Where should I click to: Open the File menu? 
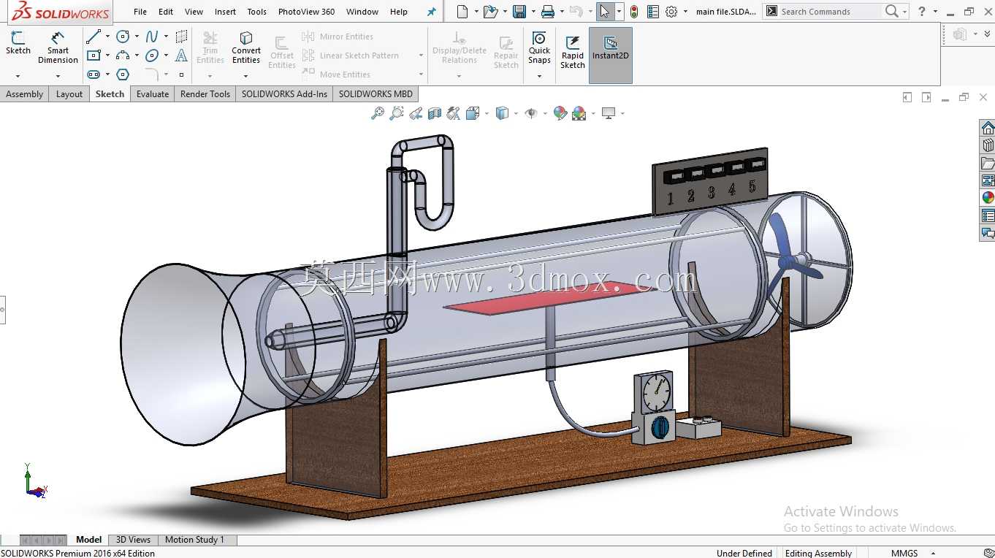[140, 12]
